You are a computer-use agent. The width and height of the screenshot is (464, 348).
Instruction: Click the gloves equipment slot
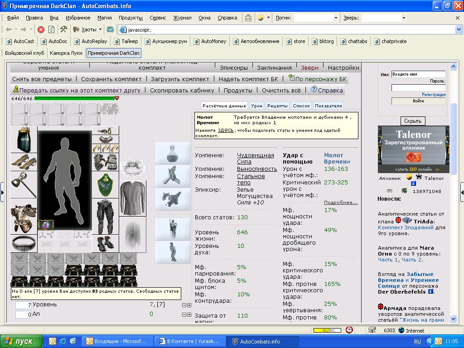click(105, 162)
